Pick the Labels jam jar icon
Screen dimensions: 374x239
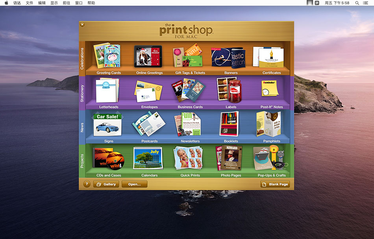[230, 91]
